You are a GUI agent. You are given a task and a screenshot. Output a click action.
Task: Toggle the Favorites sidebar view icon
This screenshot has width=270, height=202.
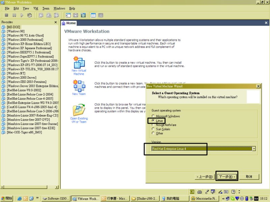point(68,15)
